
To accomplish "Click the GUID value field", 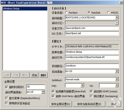I will pos(92,46).
